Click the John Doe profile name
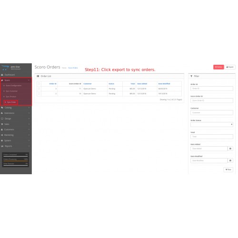 (x=15, y=67)
